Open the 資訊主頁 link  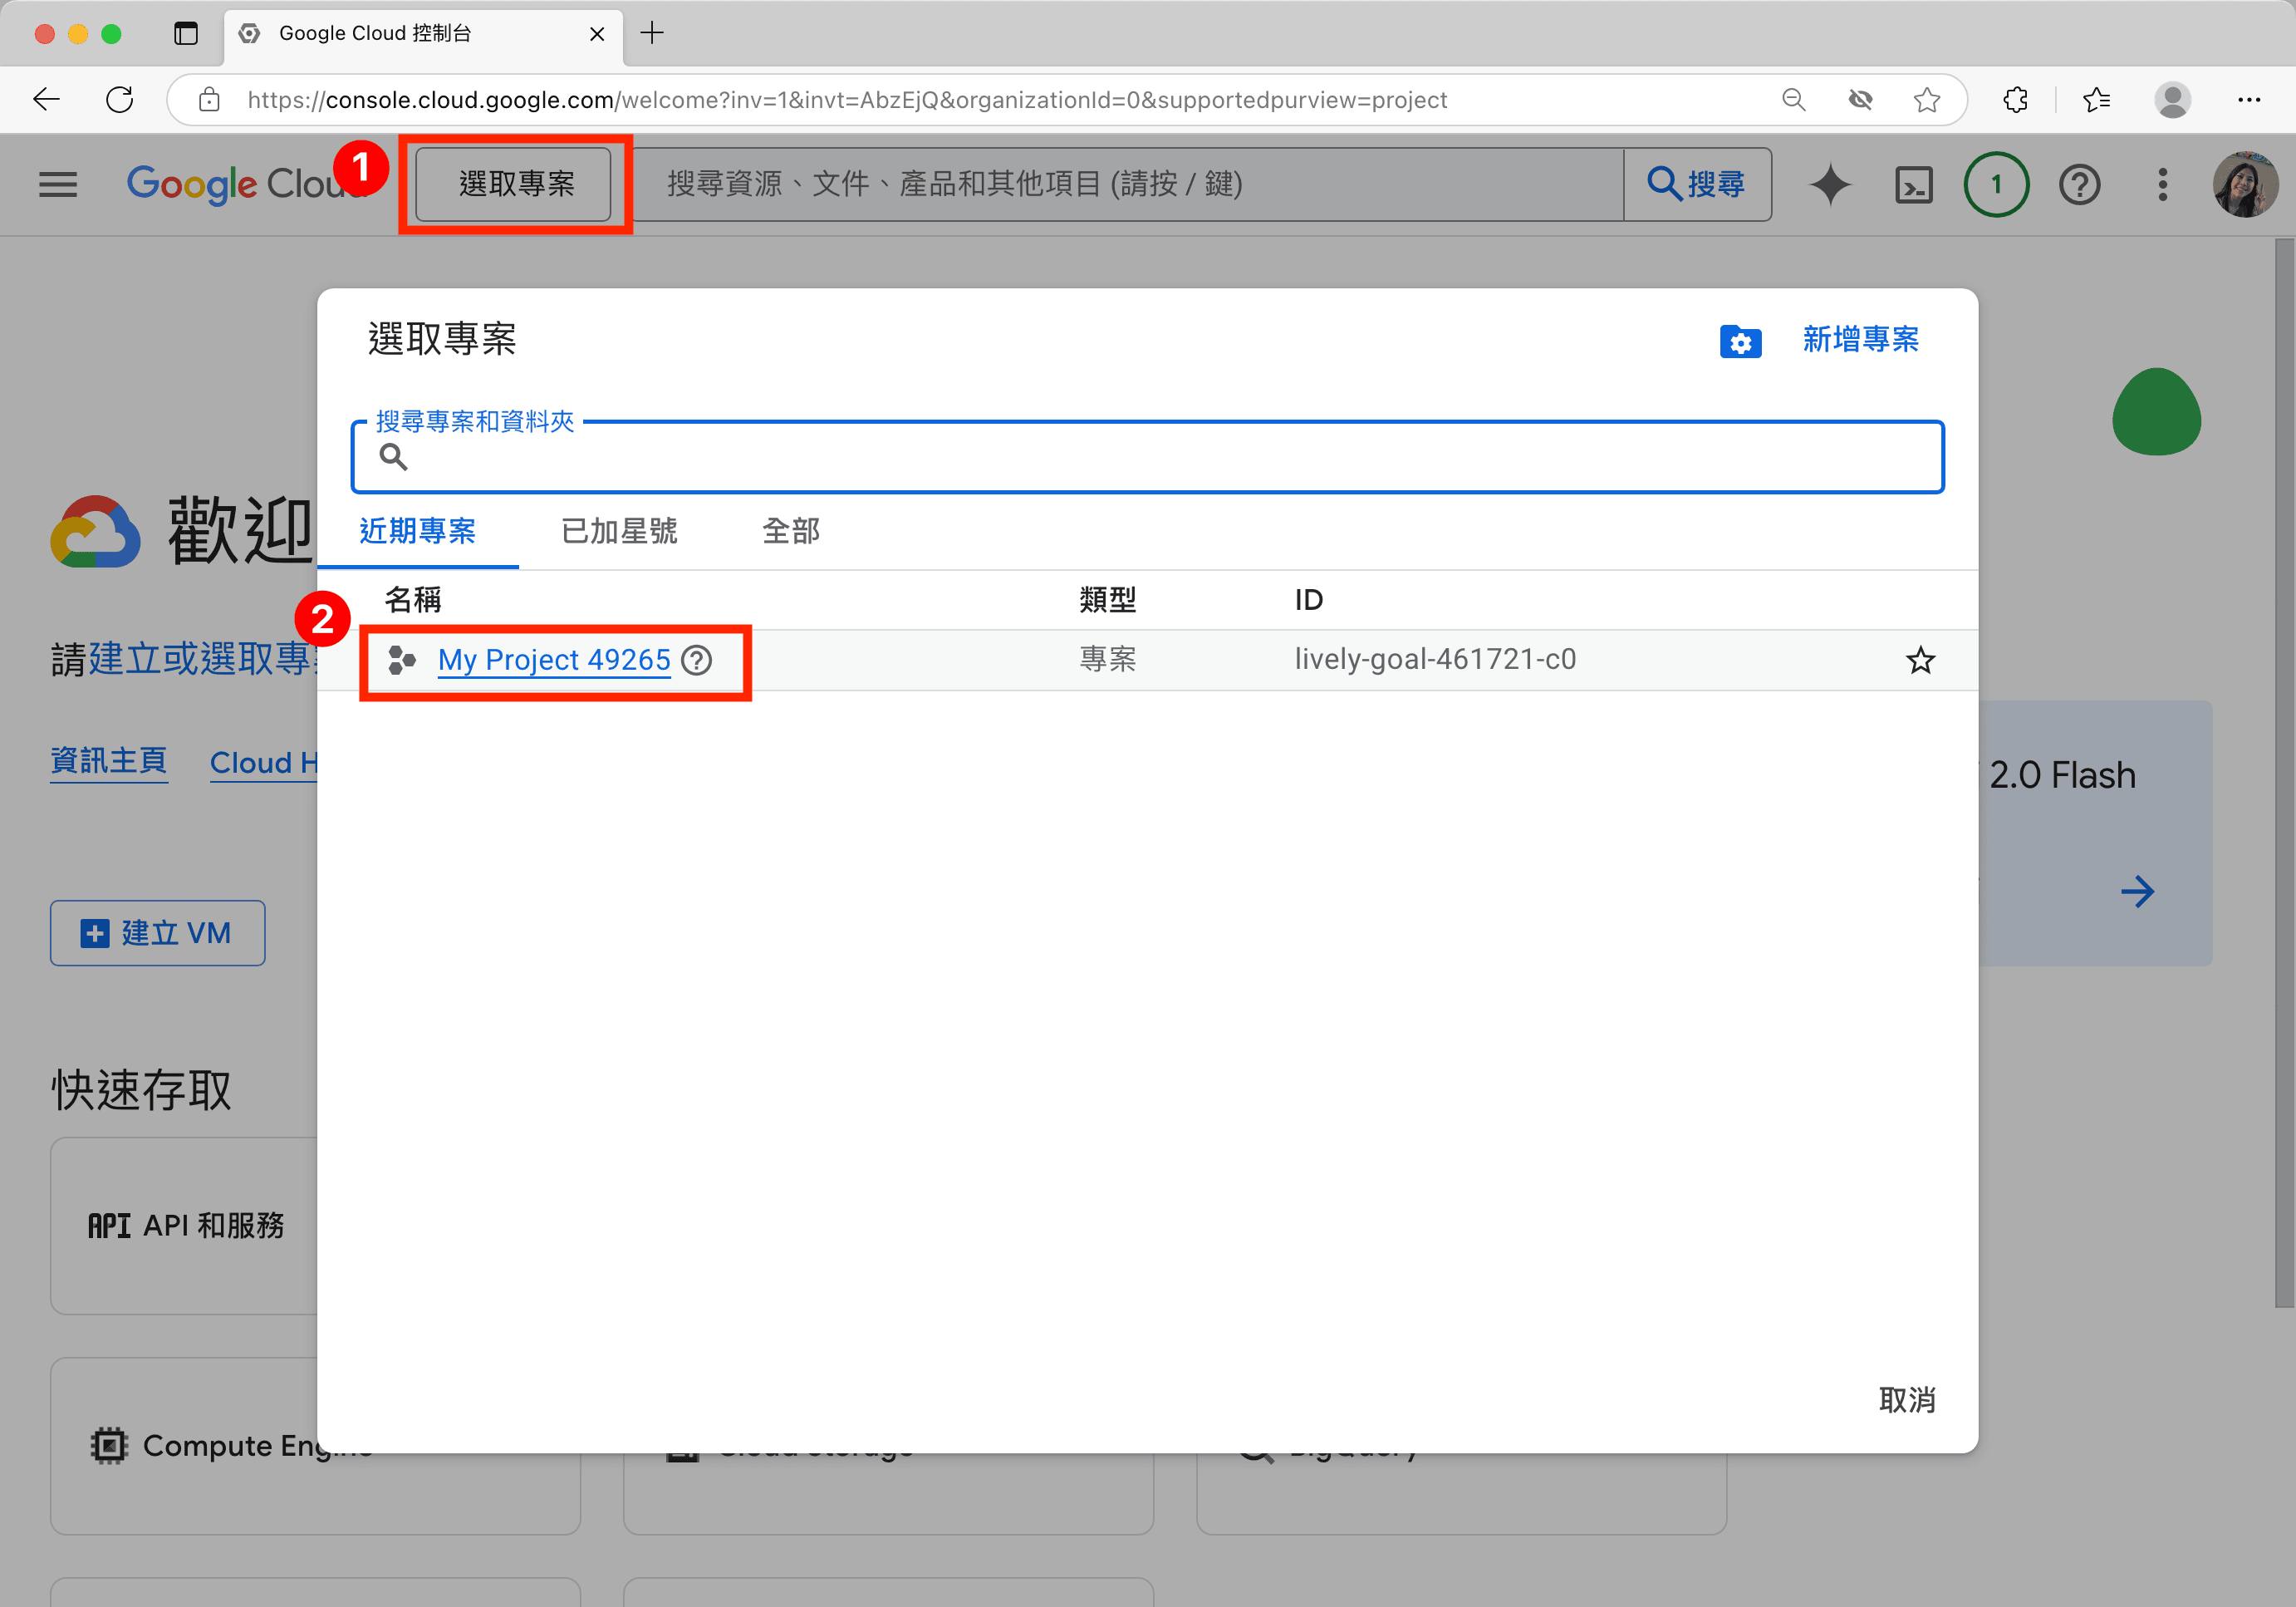point(109,761)
